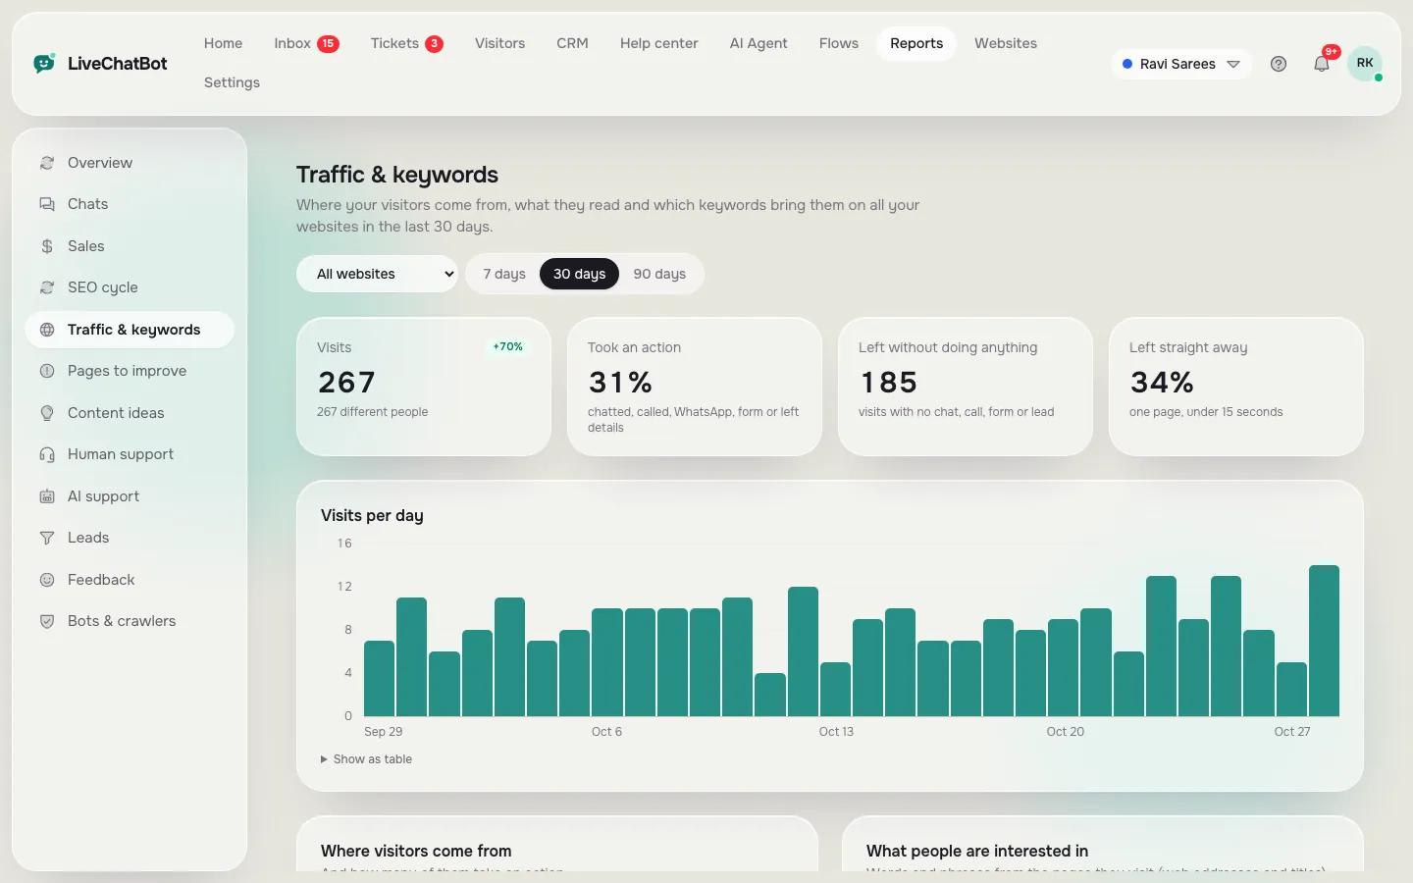Open the Sales report link

[x=130, y=246]
